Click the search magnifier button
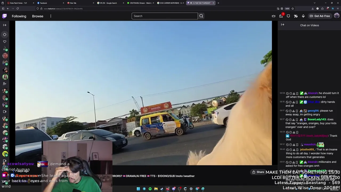341x192 pixels. tap(201, 16)
